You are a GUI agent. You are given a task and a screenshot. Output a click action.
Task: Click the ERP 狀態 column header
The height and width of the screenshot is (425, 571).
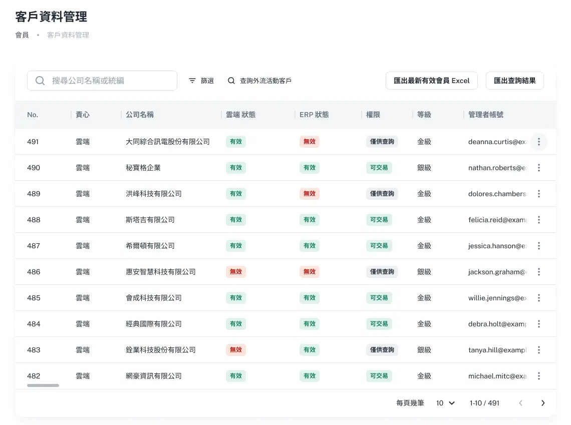(x=314, y=115)
